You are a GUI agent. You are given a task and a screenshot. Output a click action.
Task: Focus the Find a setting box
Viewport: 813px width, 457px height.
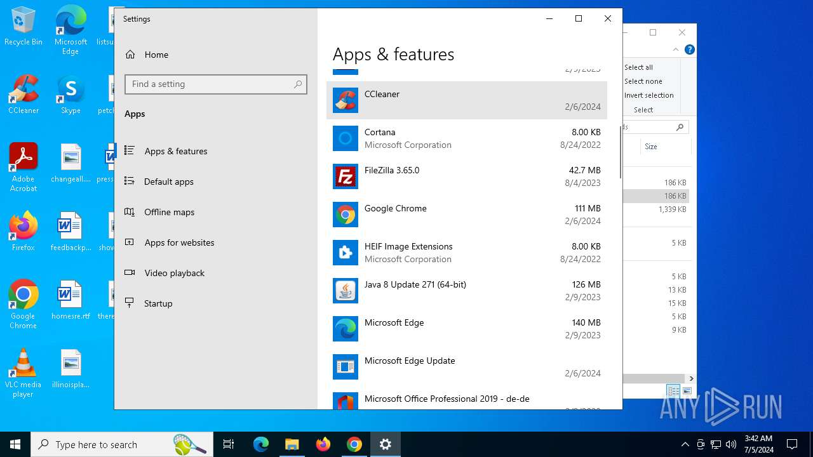point(216,84)
